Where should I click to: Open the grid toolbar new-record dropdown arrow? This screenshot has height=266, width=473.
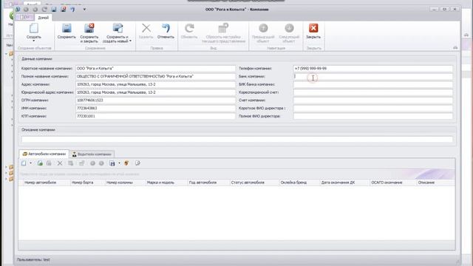point(31,163)
